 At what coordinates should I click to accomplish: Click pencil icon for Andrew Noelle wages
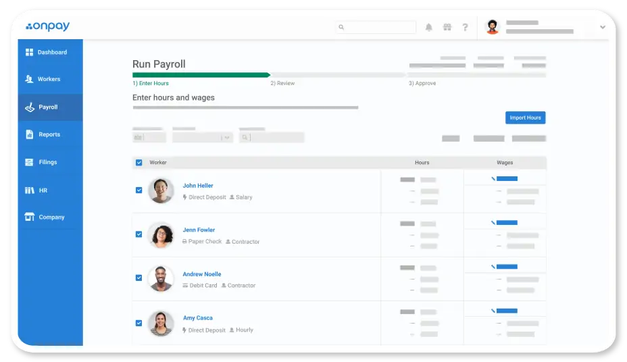(x=493, y=267)
